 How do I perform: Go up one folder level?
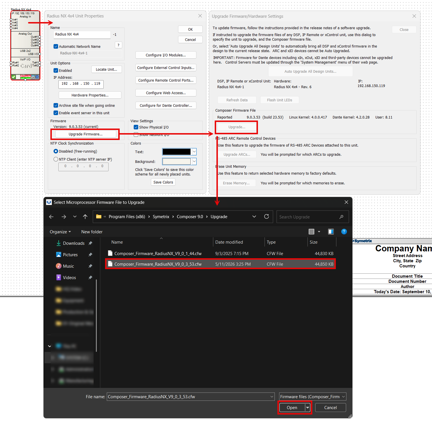tap(85, 217)
